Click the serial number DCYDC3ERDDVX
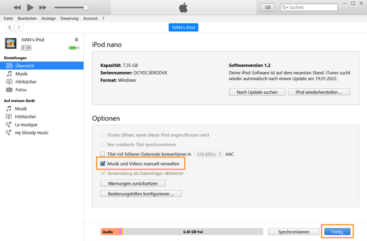The height and width of the screenshot is (241, 367). (151, 73)
